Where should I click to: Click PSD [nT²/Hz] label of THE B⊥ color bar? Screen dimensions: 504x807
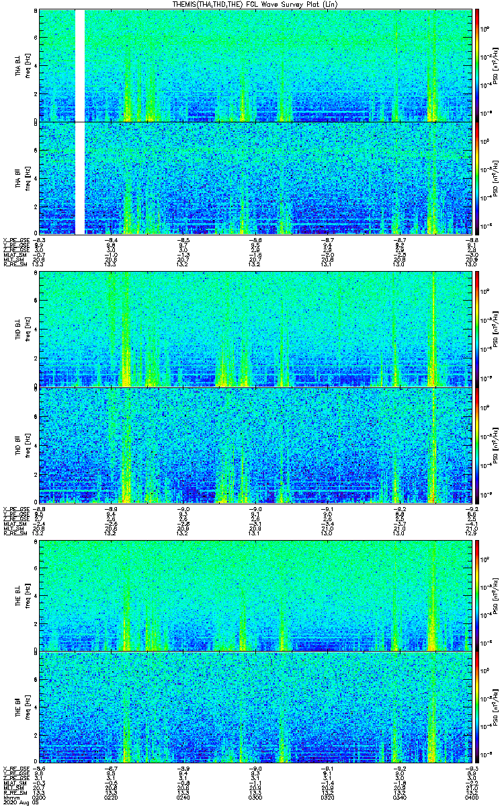[494, 594]
